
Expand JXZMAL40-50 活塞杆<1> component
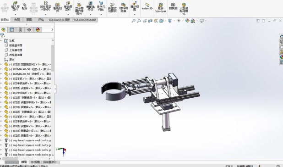[x=1, y=74]
